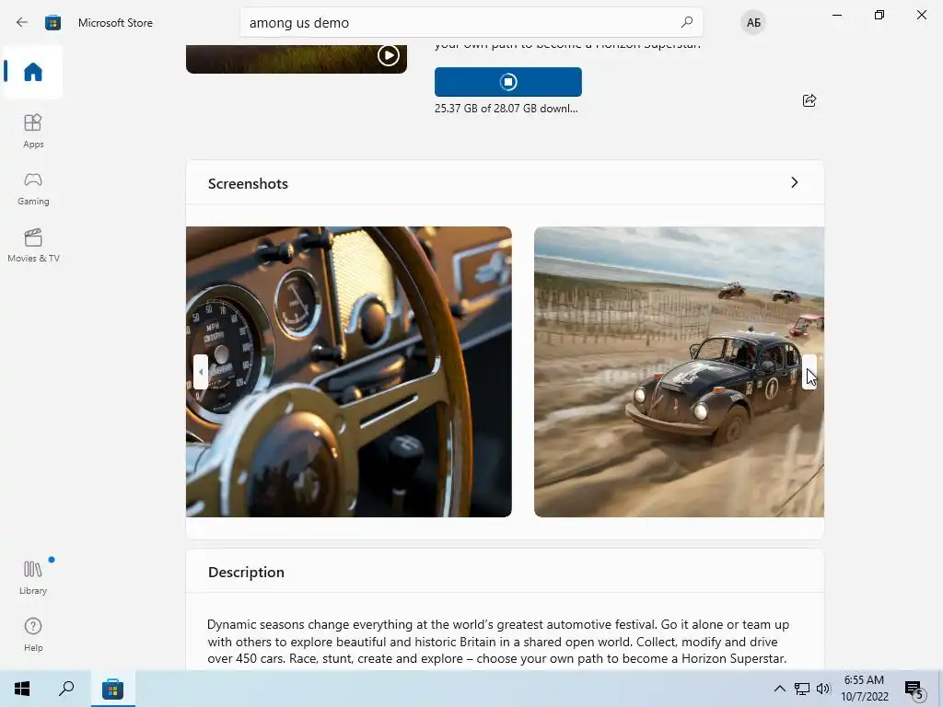Click Microsoft Store taskbar icon

coord(112,689)
